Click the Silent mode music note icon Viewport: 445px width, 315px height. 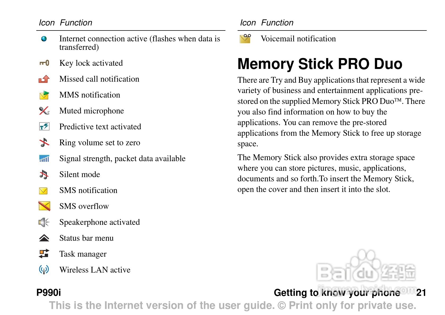coord(44,174)
